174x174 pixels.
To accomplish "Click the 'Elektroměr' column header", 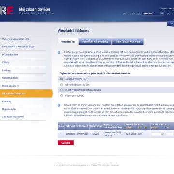I will click(x=96, y=126).
